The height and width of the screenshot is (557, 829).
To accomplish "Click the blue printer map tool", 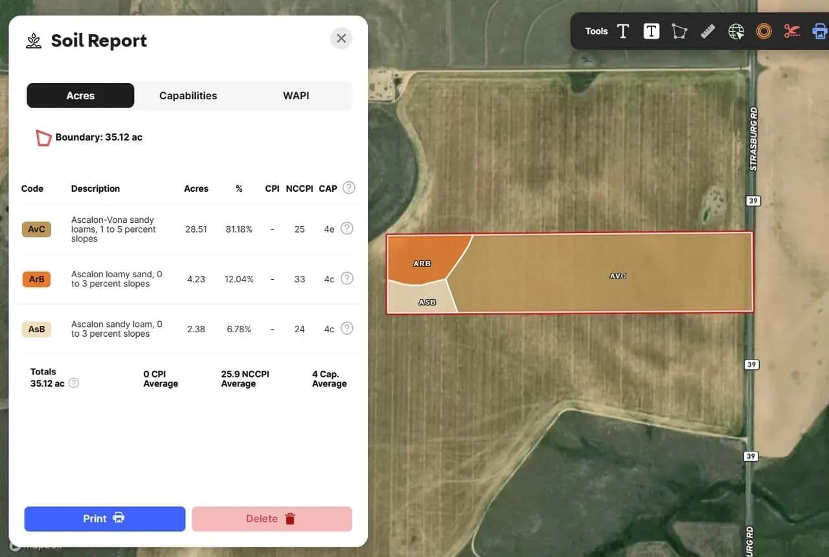I will (x=819, y=31).
